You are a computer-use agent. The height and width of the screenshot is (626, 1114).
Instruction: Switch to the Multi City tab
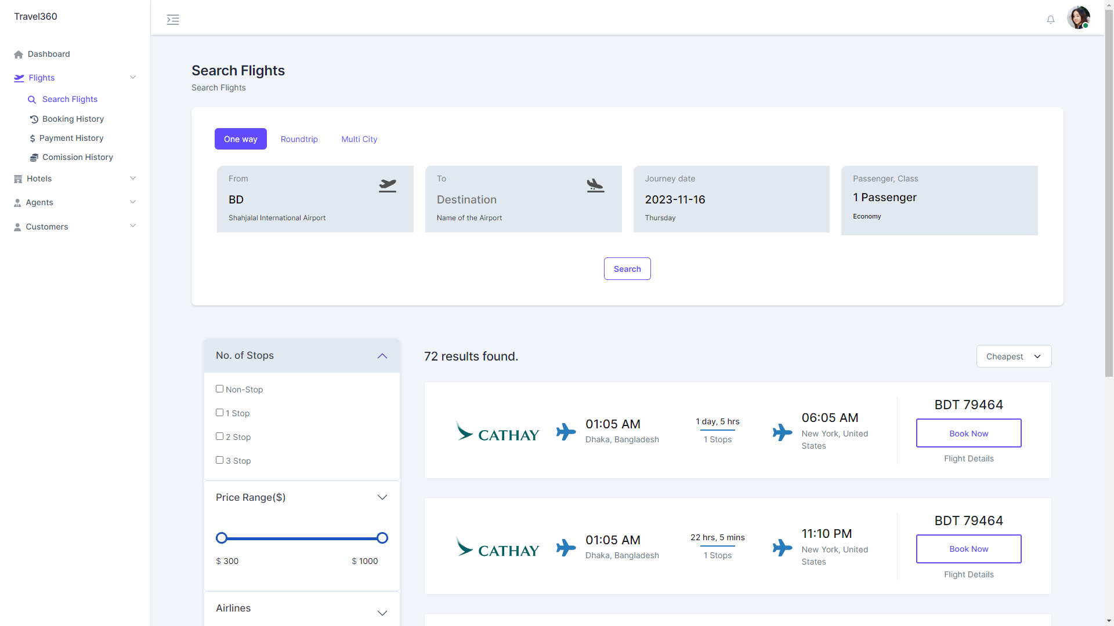pyautogui.click(x=359, y=139)
